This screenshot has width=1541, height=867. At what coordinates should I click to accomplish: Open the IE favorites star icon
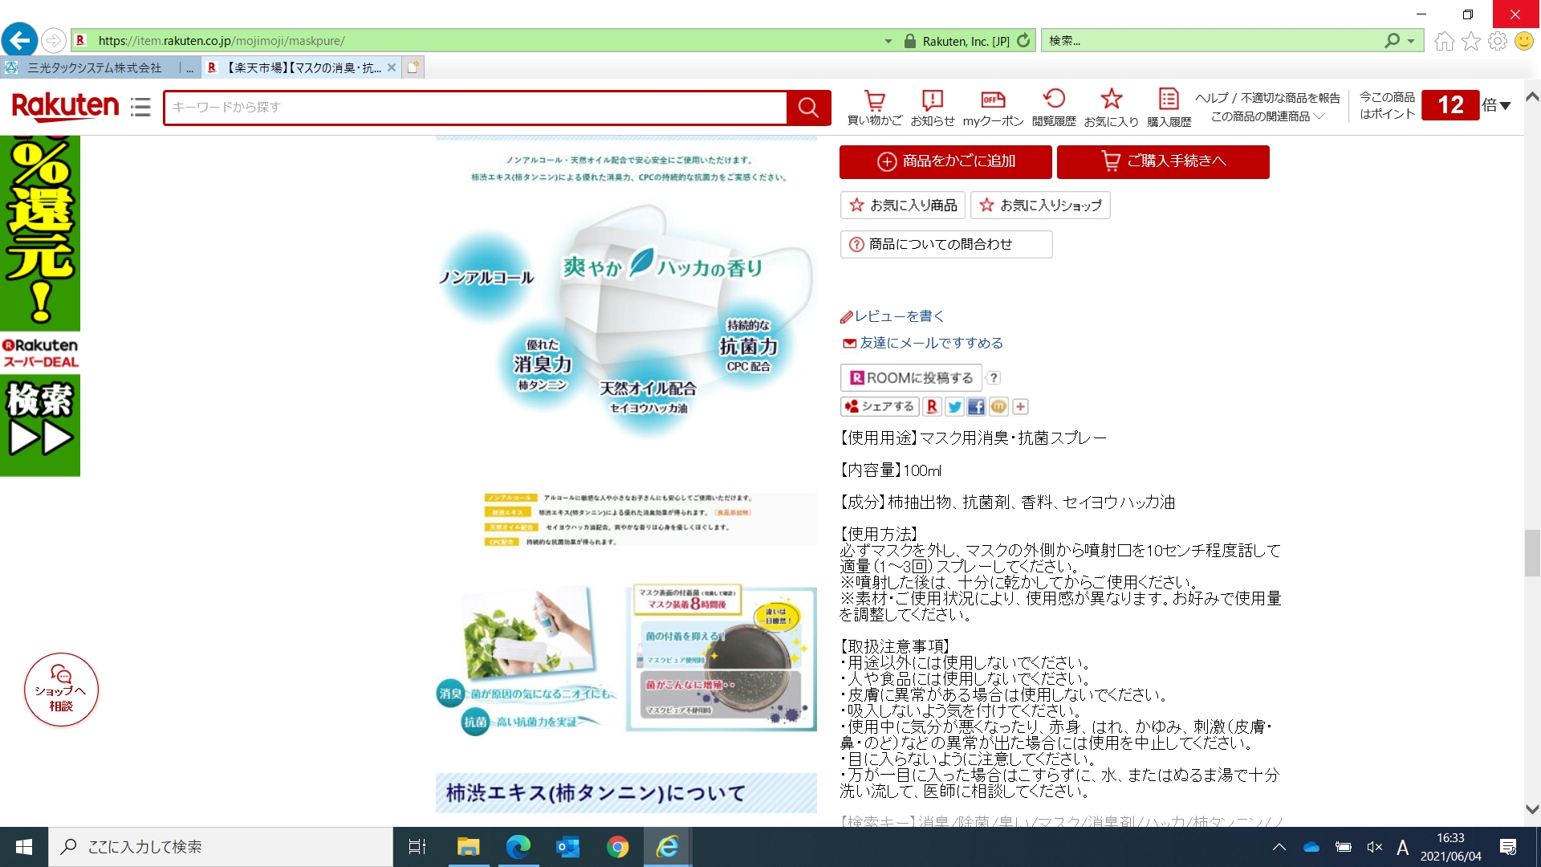pos(1471,41)
